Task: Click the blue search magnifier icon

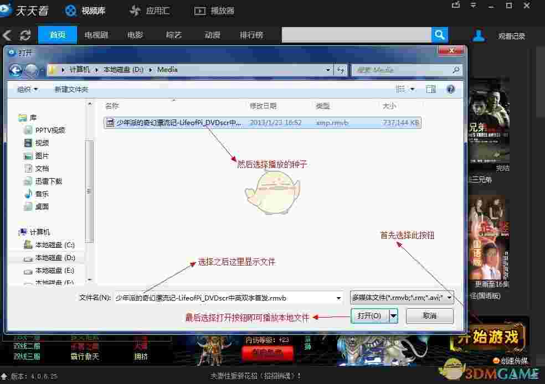Action: pos(439,34)
